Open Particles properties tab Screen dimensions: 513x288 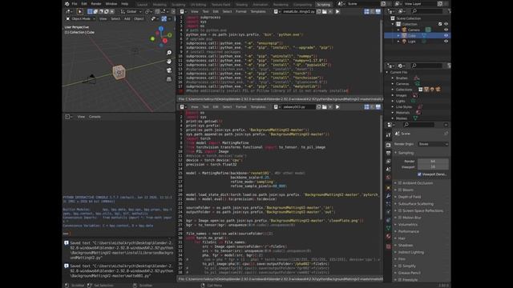pos(388,204)
